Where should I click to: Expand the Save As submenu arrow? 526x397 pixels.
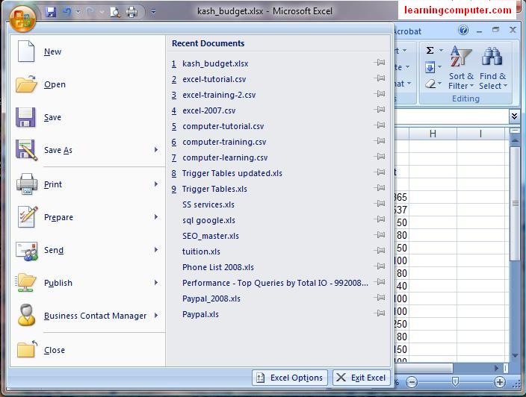tap(156, 150)
